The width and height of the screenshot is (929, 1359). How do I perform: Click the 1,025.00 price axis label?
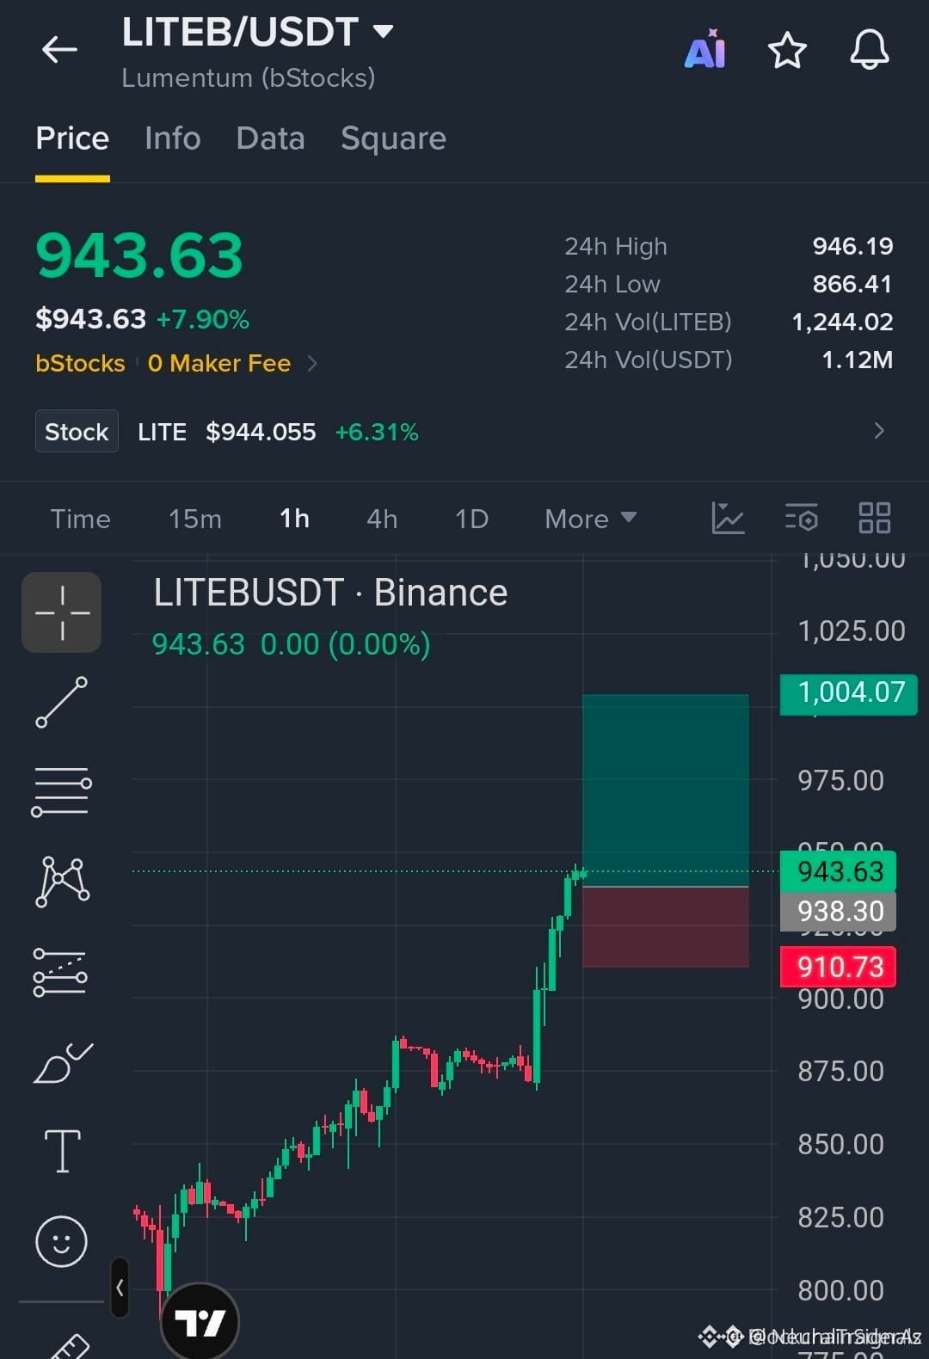tap(851, 631)
